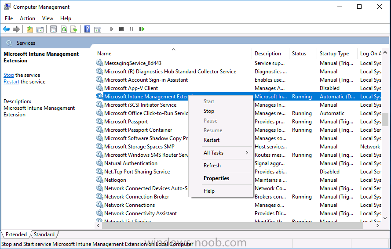391x249 pixels.
Task: Click the Pause Service toolbar icon
Action: (x=132, y=29)
